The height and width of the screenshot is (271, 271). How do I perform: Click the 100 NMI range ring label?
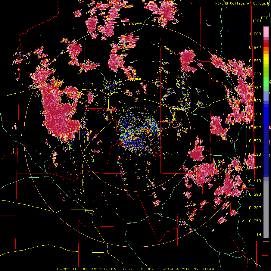coord(135,24)
